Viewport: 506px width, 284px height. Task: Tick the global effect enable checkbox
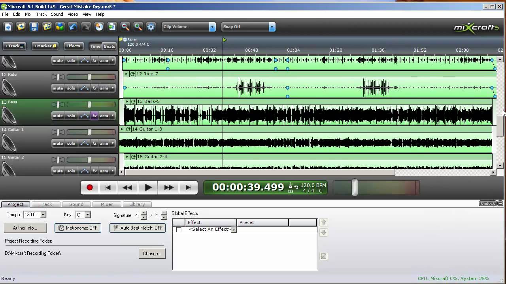point(179,230)
